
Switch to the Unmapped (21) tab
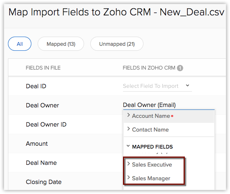(x=117, y=44)
